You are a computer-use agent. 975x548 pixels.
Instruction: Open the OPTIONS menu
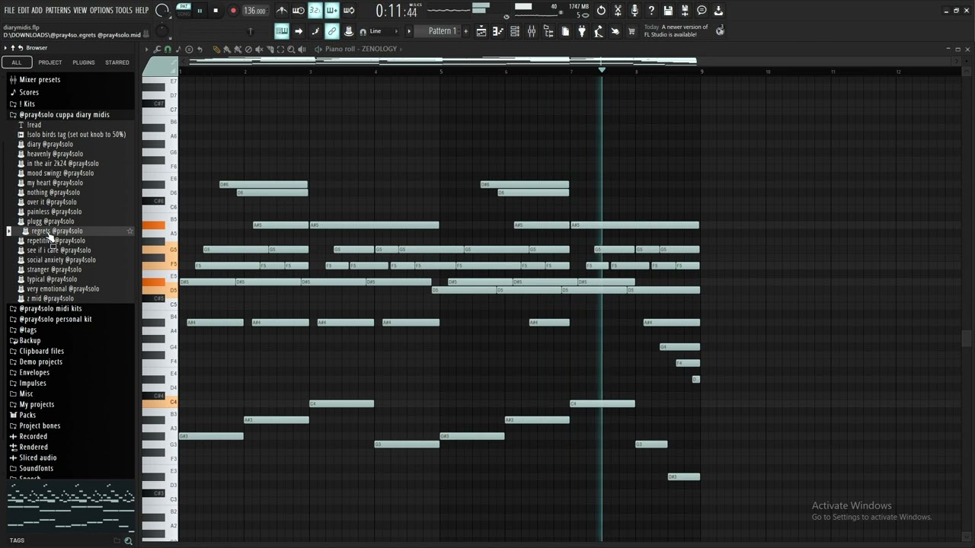(101, 10)
